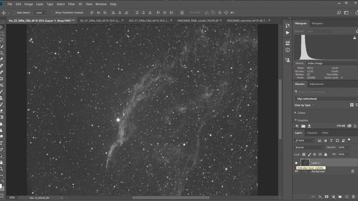
Task: Add a layer style with the fx icon
Action: (320, 197)
